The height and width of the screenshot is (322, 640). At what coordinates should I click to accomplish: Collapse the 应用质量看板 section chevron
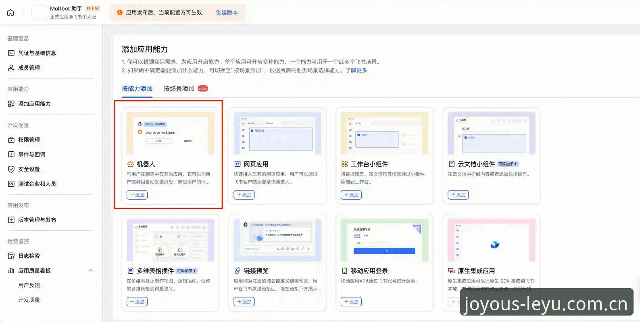coord(91,270)
